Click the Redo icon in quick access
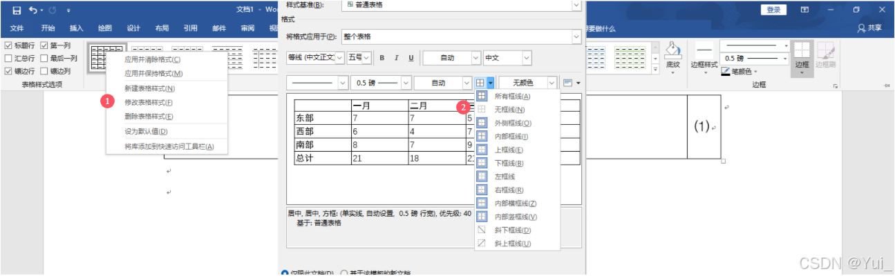Image resolution: width=895 pixels, height=278 pixels. 53,10
